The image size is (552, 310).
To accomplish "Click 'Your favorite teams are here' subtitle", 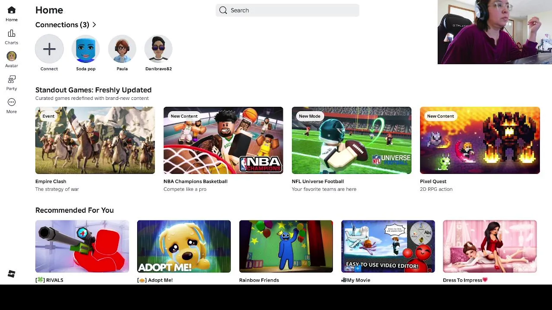I will click(324, 189).
